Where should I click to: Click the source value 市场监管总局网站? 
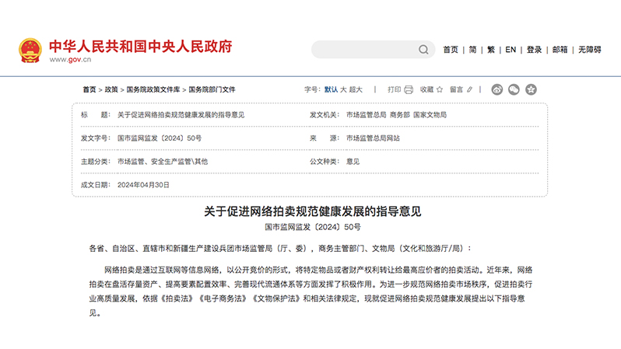(373, 138)
